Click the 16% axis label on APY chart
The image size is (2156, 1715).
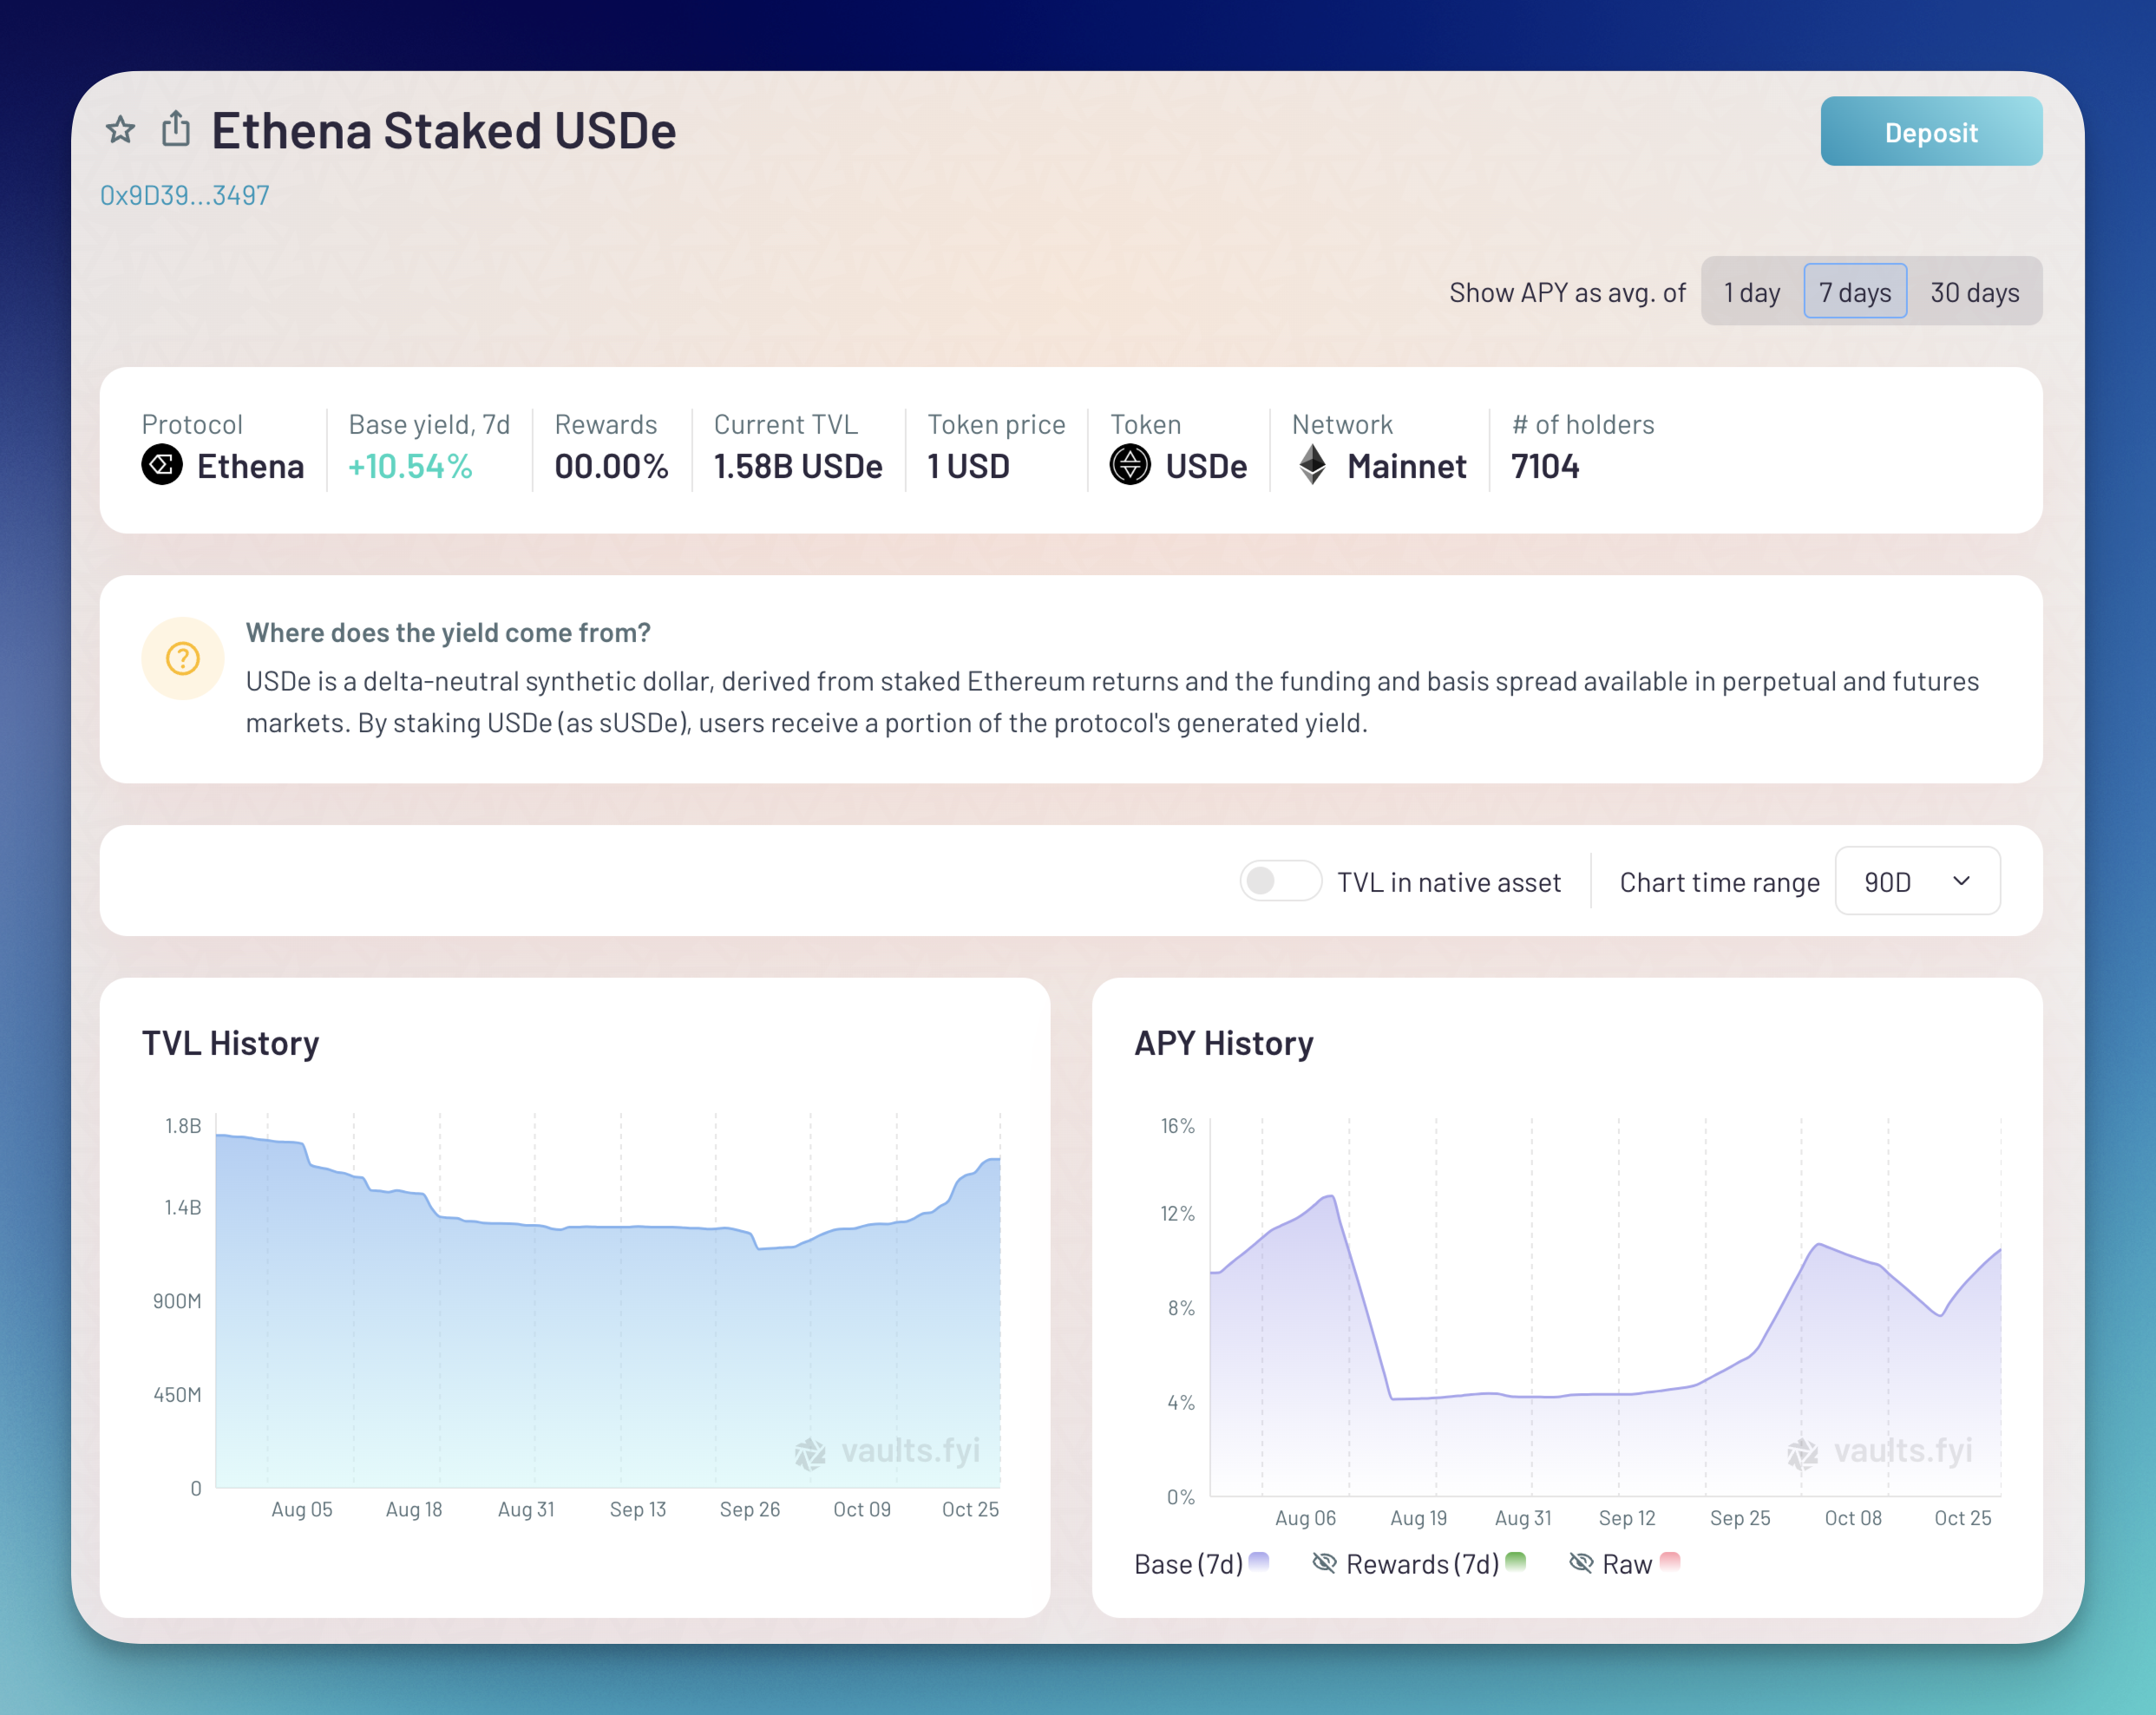point(1177,1126)
